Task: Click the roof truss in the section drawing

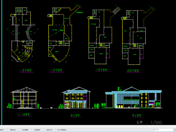Action: pyautogui.click(x=24, y=90)
